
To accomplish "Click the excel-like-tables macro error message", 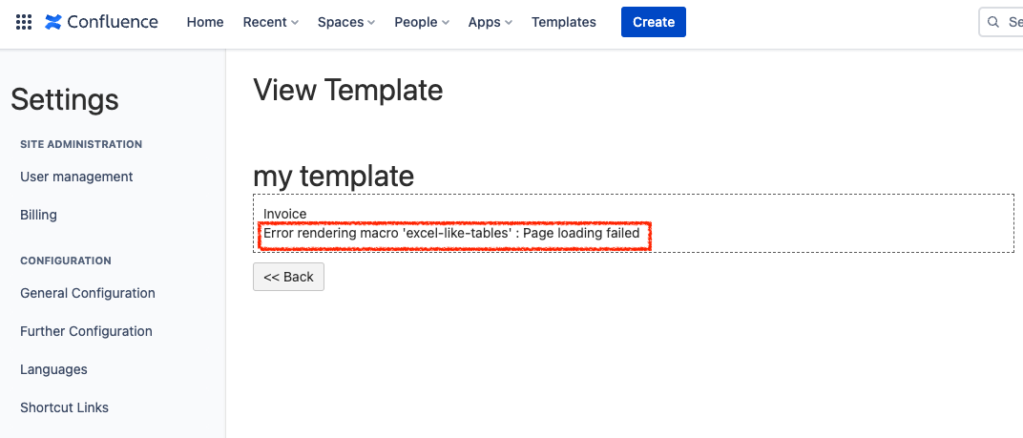I will click(451, 233).
